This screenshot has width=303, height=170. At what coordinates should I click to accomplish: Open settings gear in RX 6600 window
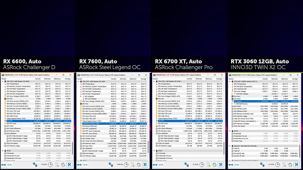pyautogui.click(x=63, y=165)
